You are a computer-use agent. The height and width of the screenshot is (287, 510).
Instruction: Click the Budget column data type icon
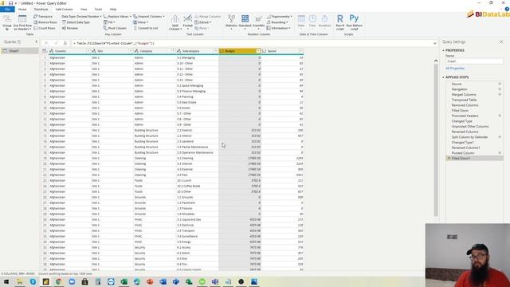222,51
